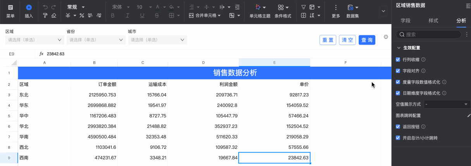
Task: Switch to the 样式 tab
Action: (433, 21)
